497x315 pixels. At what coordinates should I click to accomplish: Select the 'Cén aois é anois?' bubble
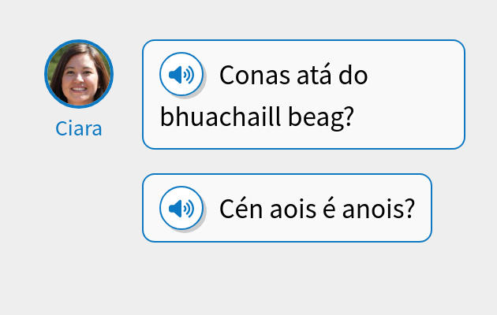coord(287,208)
